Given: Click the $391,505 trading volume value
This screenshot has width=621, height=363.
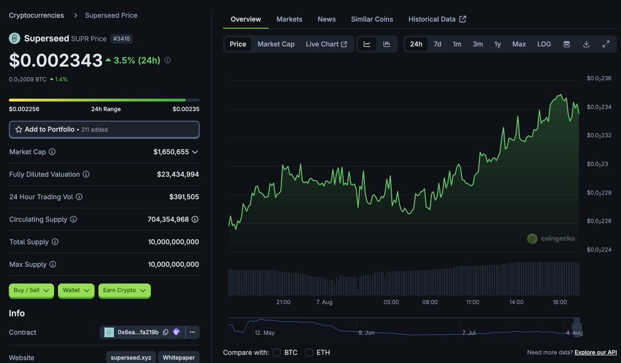Looking at the screenshot, I should point(184,197).
